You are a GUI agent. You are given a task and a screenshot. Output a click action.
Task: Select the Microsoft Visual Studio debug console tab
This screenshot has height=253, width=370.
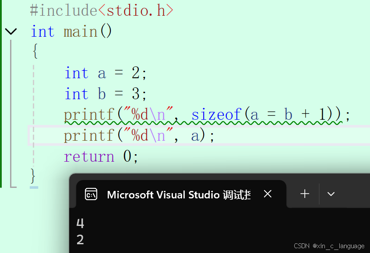coord(181,194)
